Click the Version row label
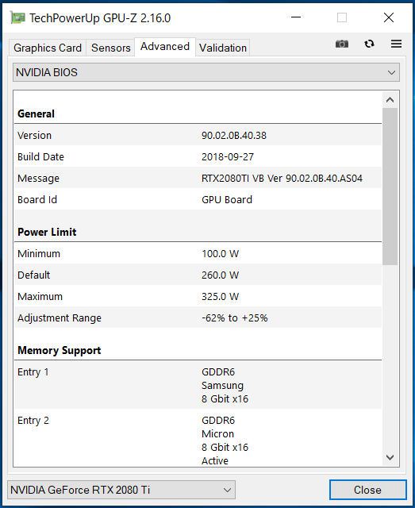This screenshot has width=415, height=508. pos(34,136)
